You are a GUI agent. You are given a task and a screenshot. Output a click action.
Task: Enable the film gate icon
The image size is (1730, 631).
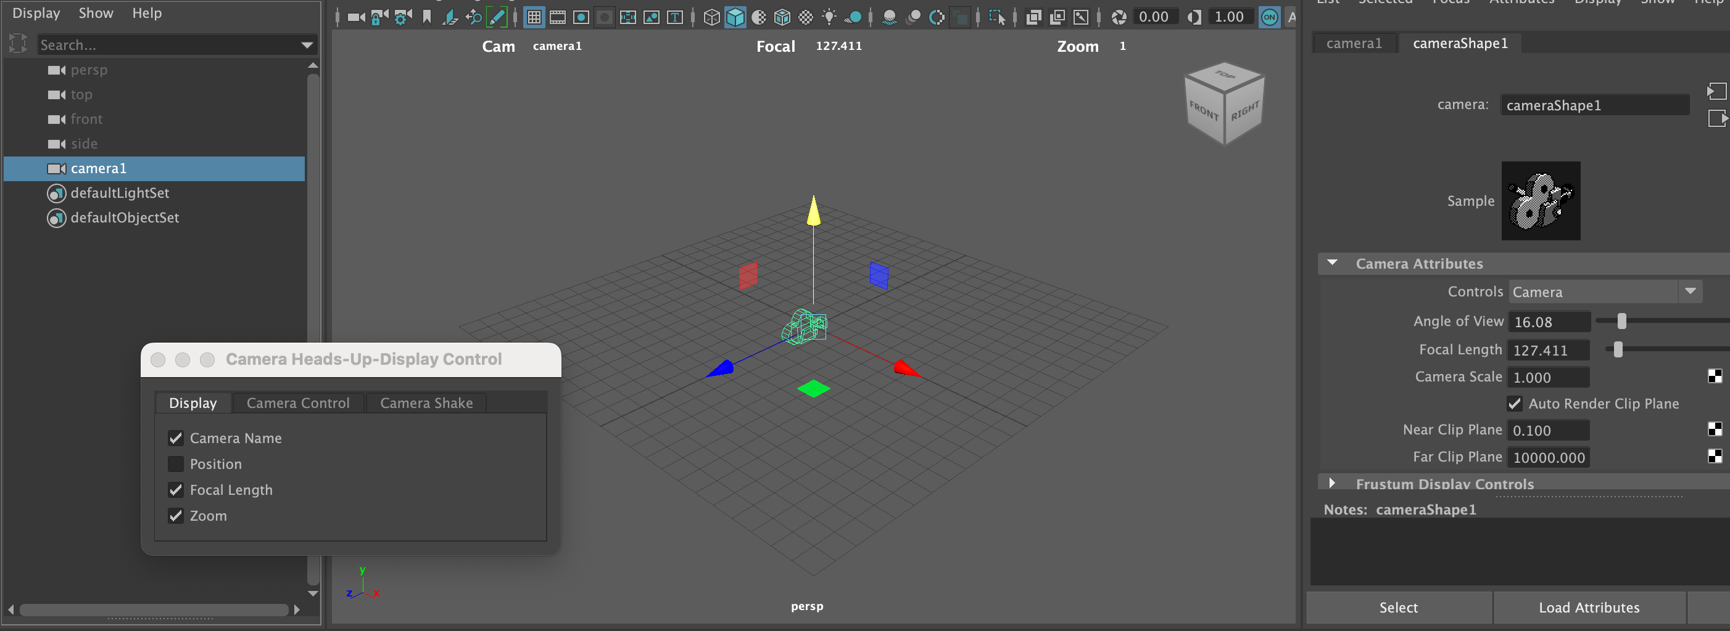557,17
